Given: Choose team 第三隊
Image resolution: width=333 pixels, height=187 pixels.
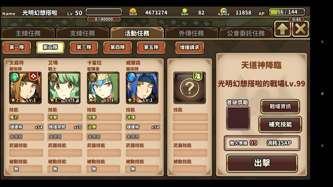Looking at the screenshot, I should (84, 47).
